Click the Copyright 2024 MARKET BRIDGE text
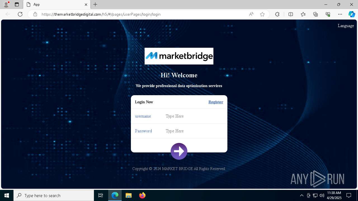This screenshot has height=201, width=358. pyautogui.click(x=179, y=169)
